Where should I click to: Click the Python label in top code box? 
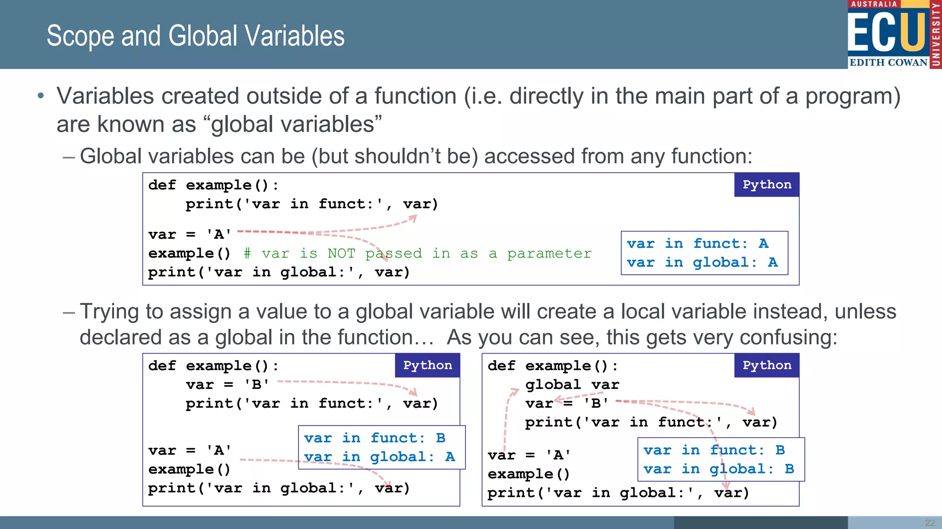point(766,185)
